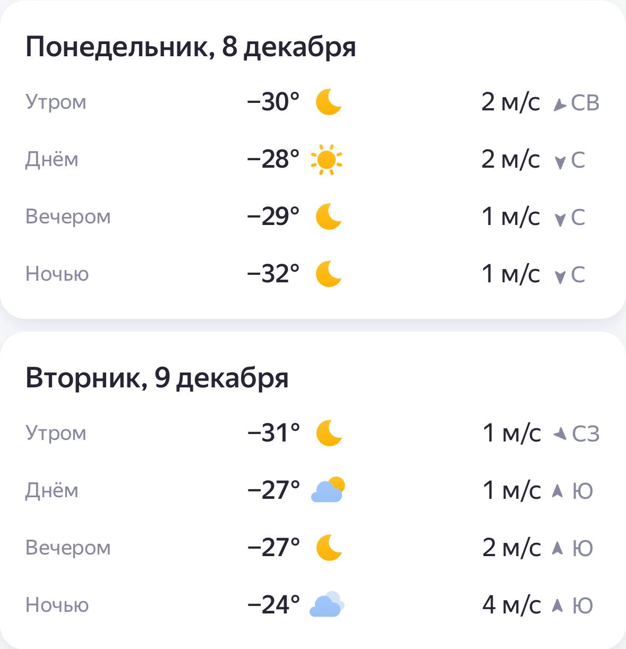The image size is (626, 649).
Task: Click the 4 м/с wind speed value
Action: click(511, 605)
